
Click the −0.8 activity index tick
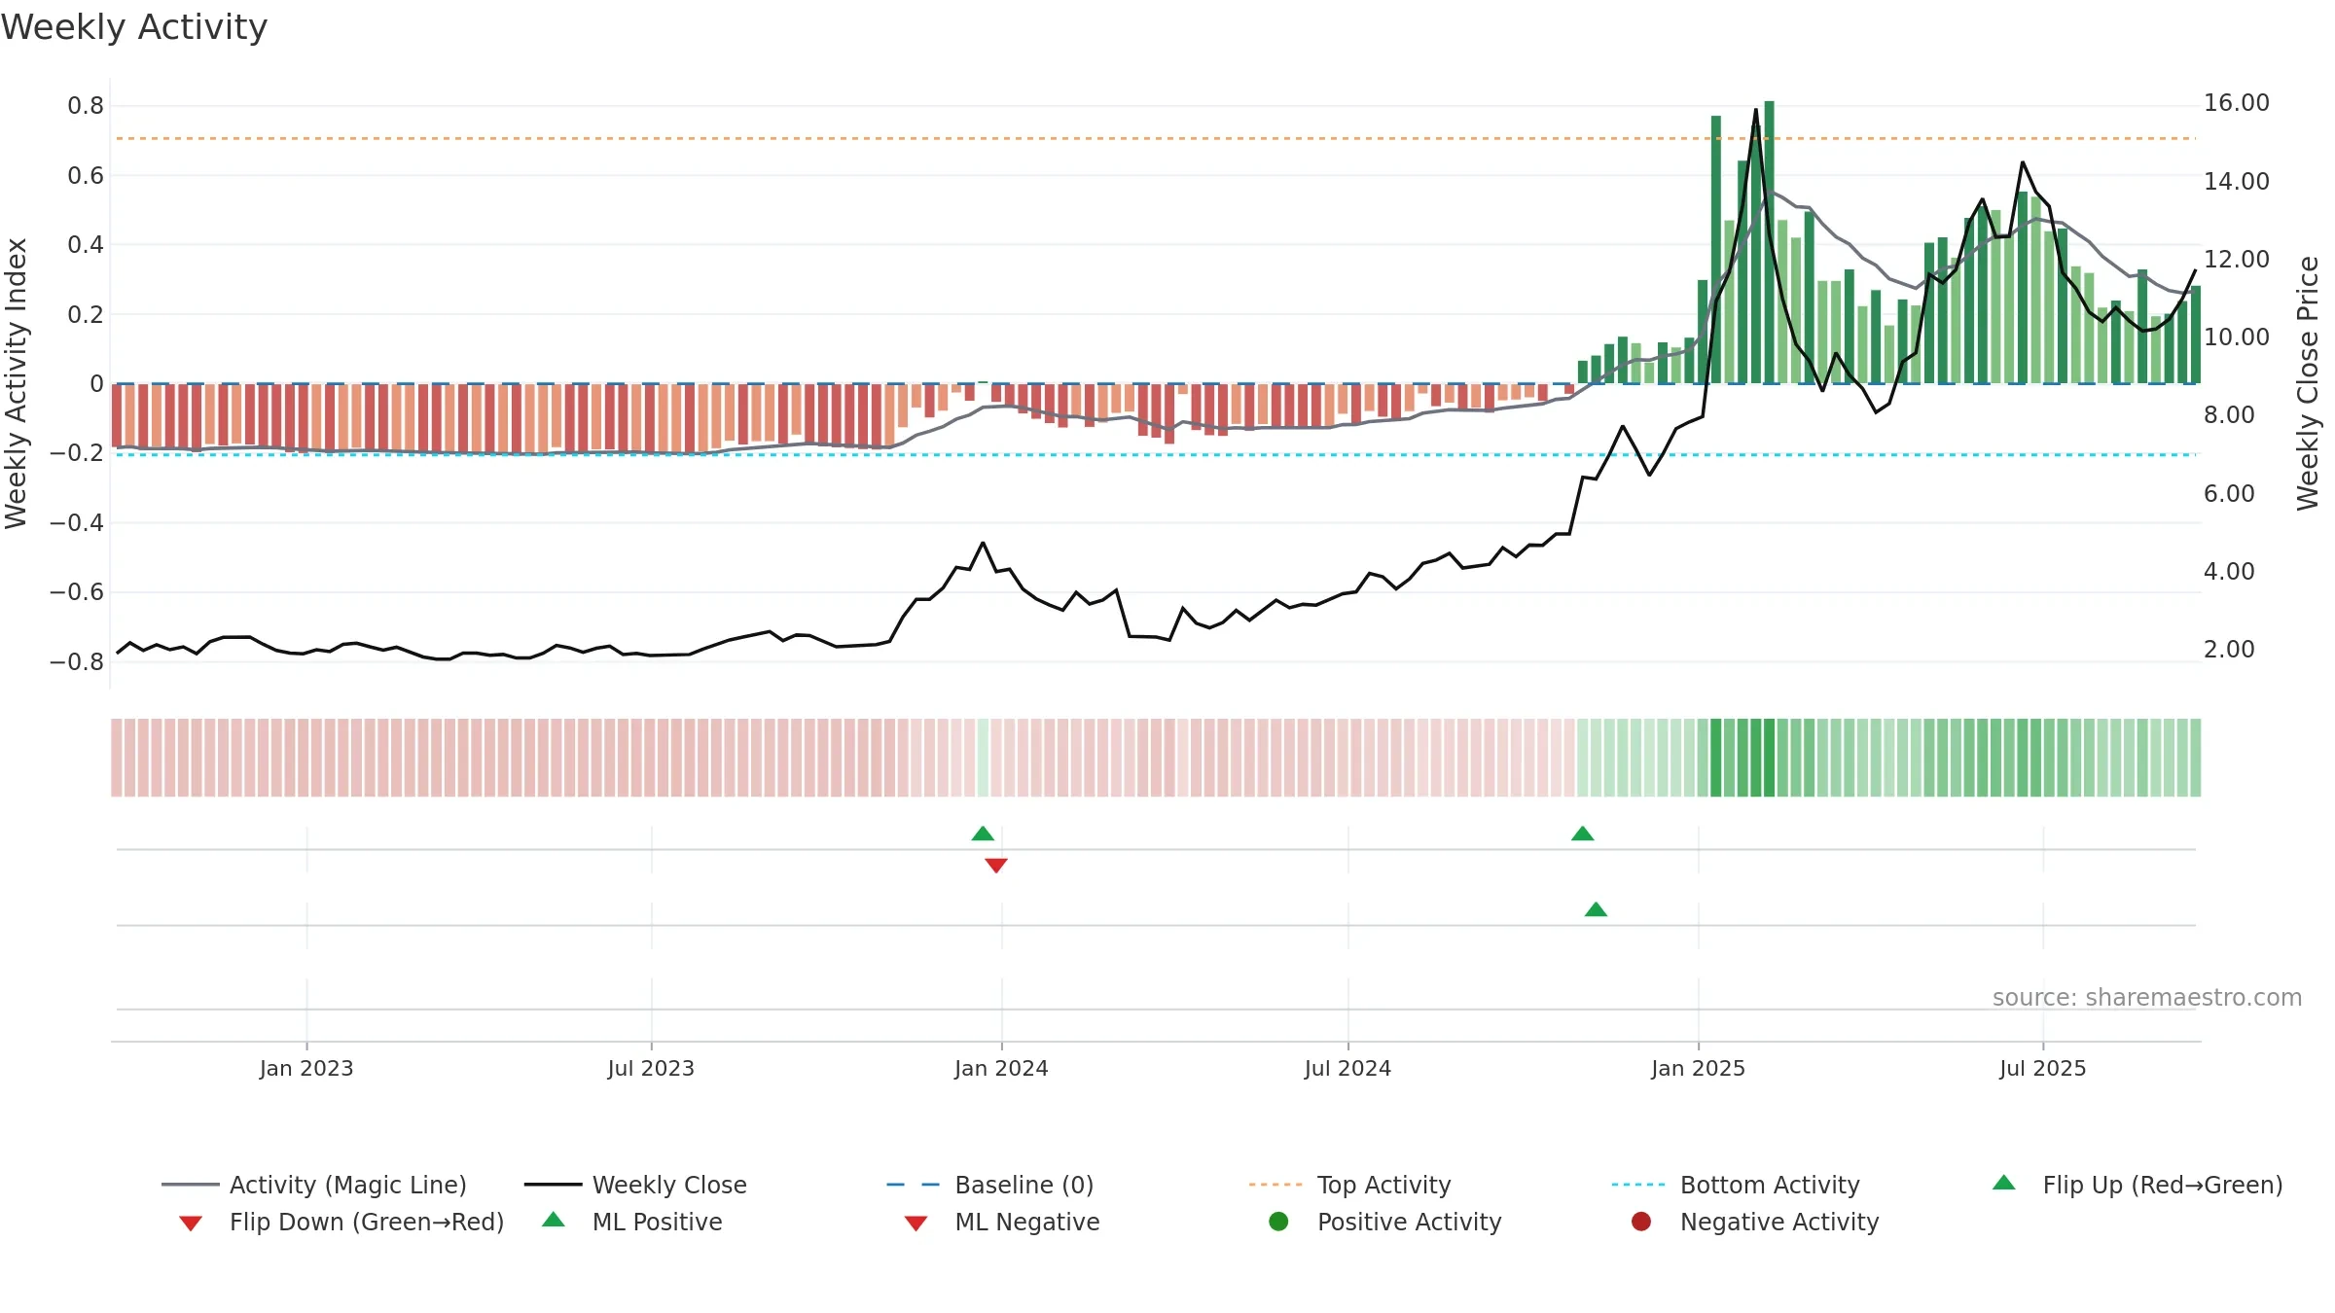(76, 662)
